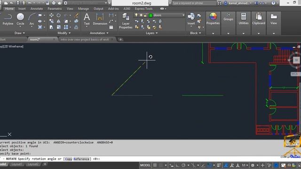The height and width of the screenshot is (169, 301).
Task: Select the Dimension tool
Action: pos(100,19)
